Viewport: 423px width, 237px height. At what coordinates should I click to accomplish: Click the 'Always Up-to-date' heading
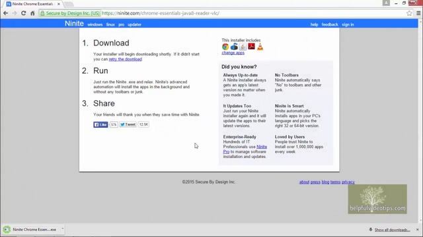pos(241,75)
